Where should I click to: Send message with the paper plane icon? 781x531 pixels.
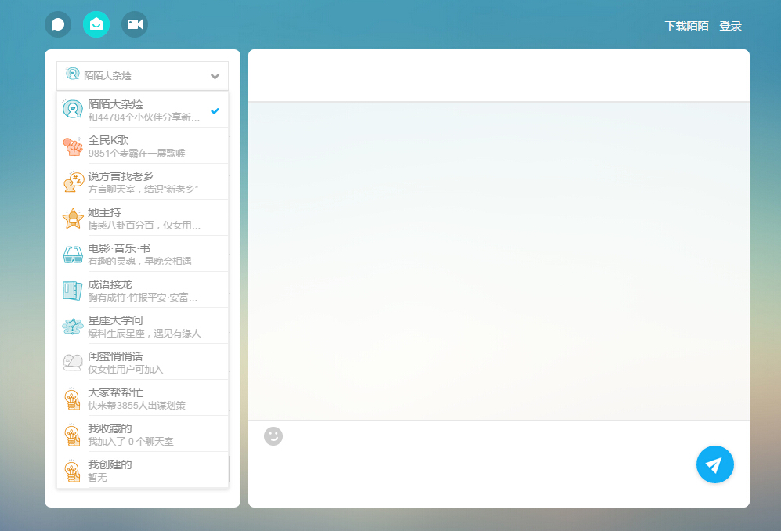point(714,464)
